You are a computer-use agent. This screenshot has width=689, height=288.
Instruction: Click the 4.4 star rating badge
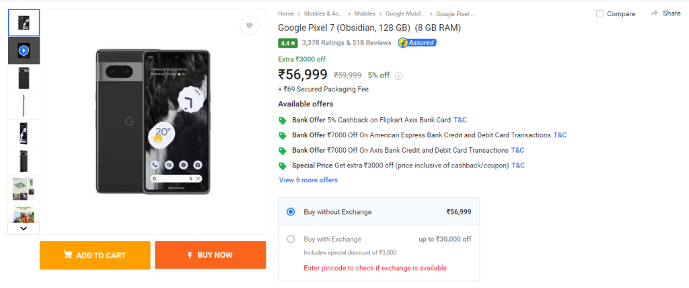287,42
